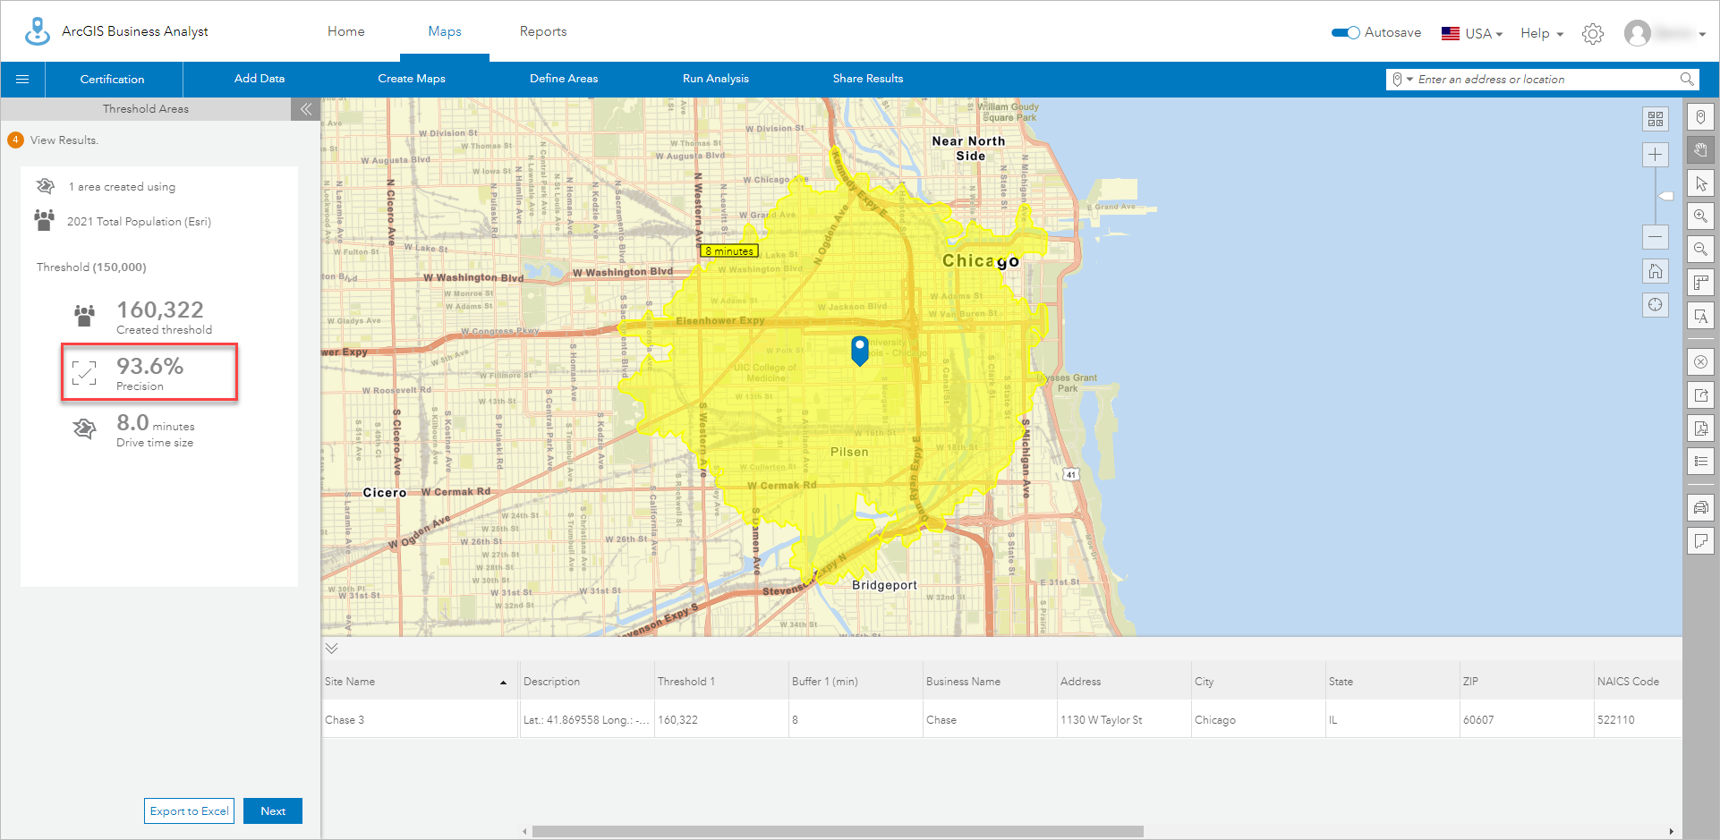The image size is (1720, 840).
Task: Sort by Site Name using the sort arrow
Action: click(x=503, y=683)
